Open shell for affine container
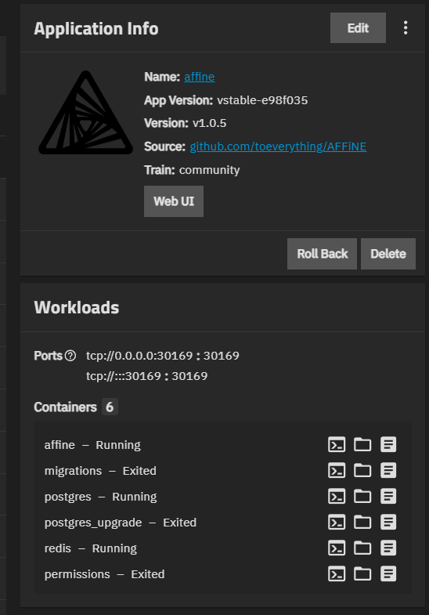The image size is (429, 615). [337, 445]
